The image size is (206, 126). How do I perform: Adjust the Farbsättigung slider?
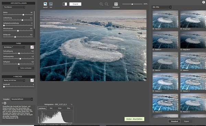[19, 53]
